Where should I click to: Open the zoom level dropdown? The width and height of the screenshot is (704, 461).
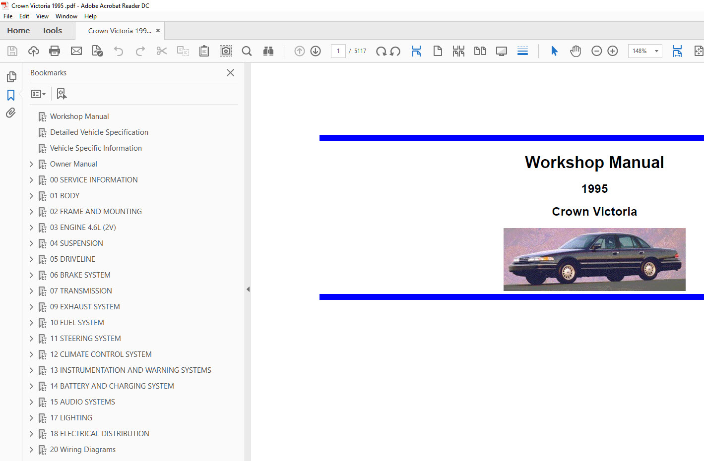point(656,51)
